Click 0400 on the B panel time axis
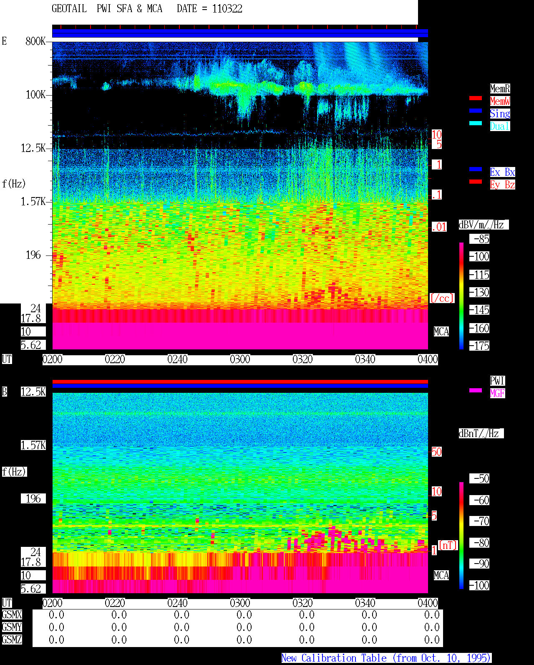This screenshot has width=534, height=665. pyautogui.click(x=428, y=603)
